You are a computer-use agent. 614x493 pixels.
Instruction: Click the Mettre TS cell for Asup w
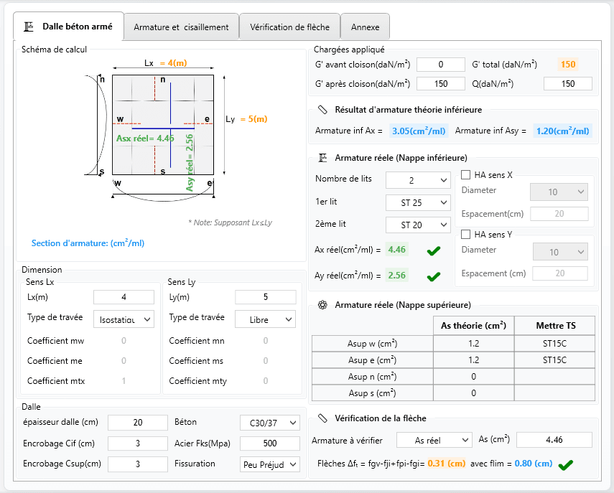(x=554, y=343)
